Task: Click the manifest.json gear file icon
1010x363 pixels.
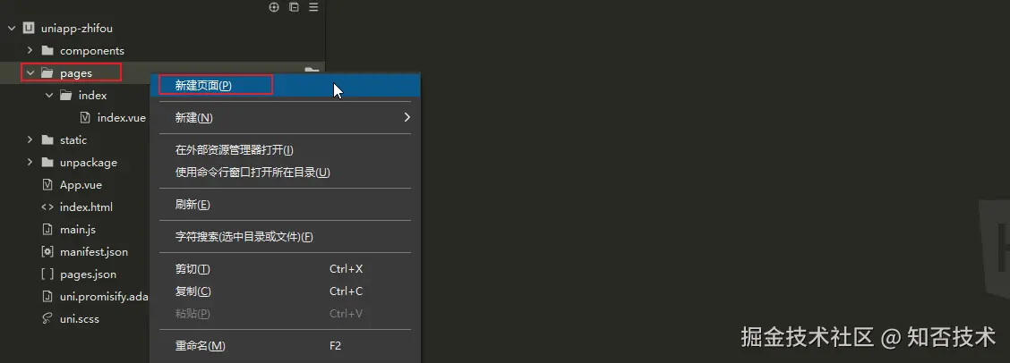Action: click(x=47, y=252)
